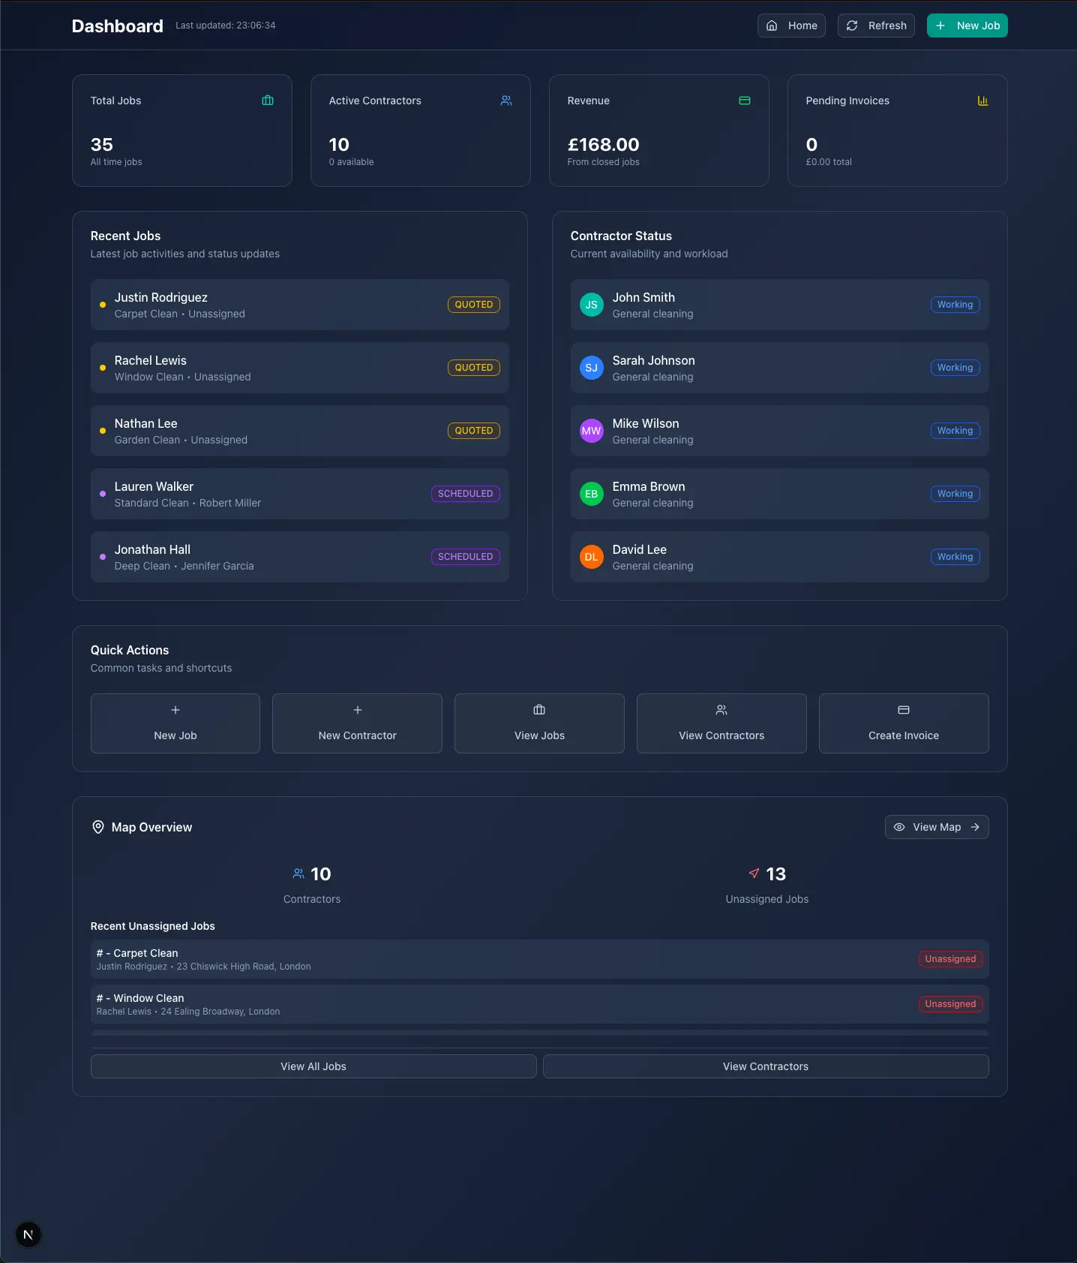Screen dimensions: 1077x1263
Task: Click the briefcase icon in Total Jobs card
Action: point(268,101)
